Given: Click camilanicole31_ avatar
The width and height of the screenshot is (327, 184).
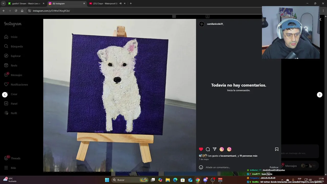Looking at the screenshot, I should pyautogui.click(x=202, y=24).
